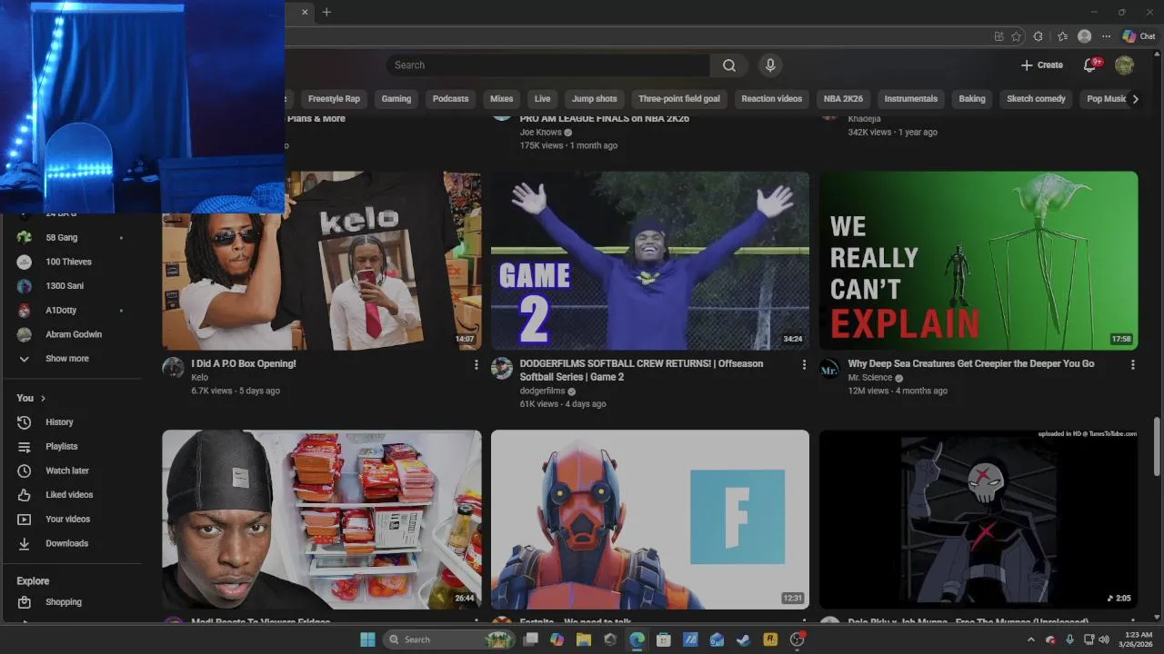The image size is (1164, 654).
Task: Select the NBA 2K26 chip
Action: pos(844,99)
